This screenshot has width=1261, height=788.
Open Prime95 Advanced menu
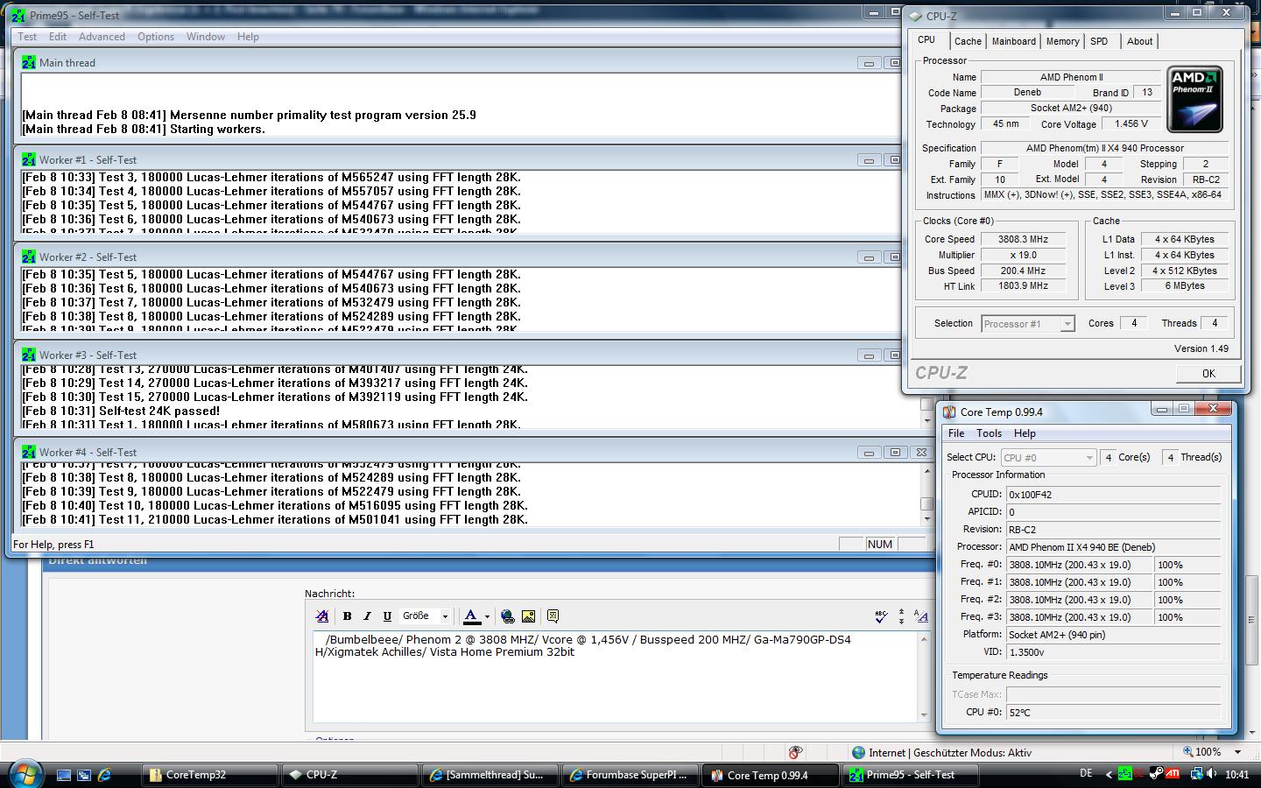tap(102, 37)
